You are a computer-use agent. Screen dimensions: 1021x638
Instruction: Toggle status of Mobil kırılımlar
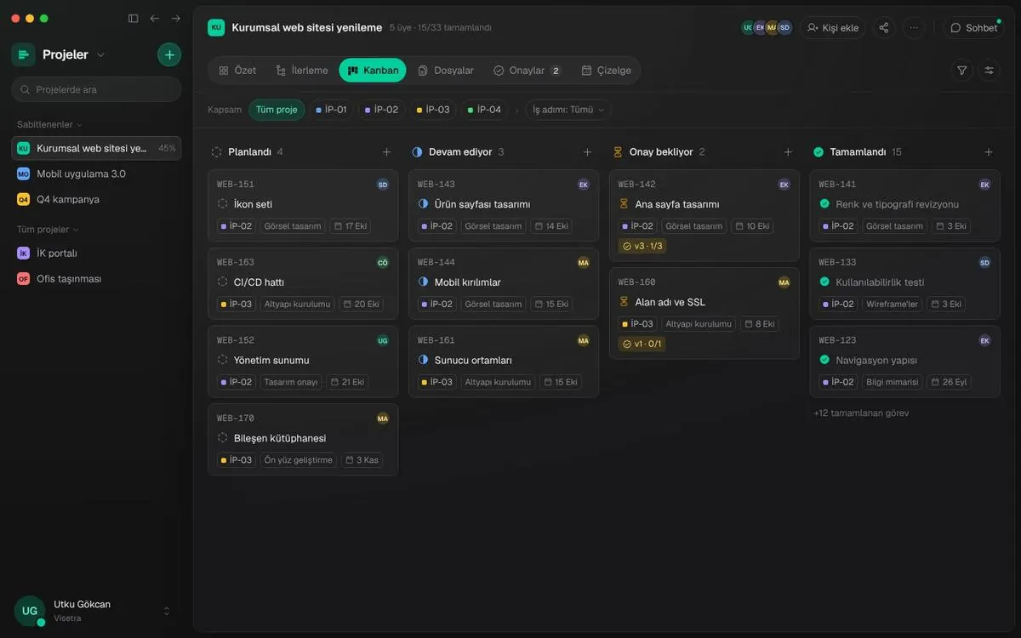tap(424, 282)
